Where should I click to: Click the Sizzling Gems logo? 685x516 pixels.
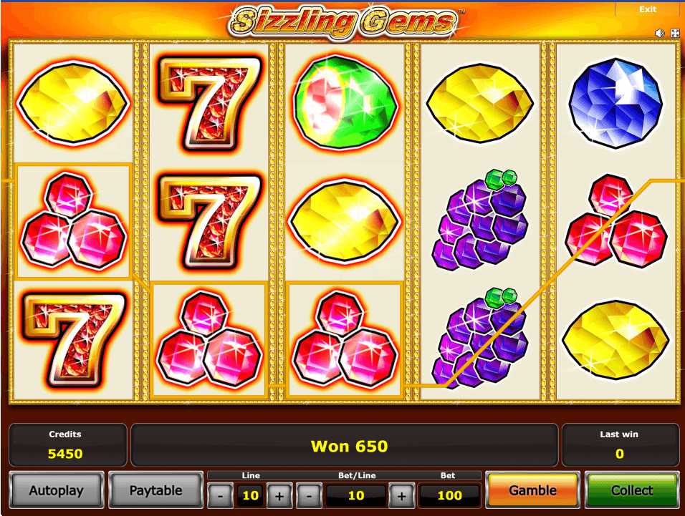point(344,21)
